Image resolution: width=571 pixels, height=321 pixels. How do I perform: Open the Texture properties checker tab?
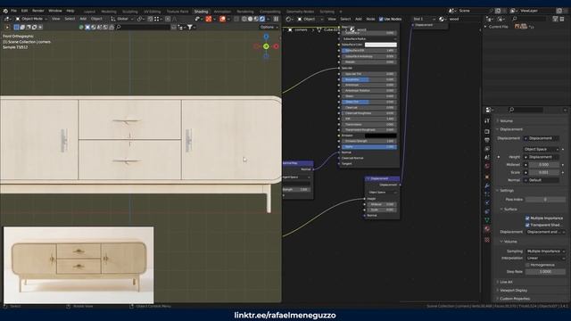coord(487,240)
